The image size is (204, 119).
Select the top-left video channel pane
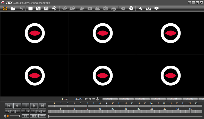click(x=34, y=33)
